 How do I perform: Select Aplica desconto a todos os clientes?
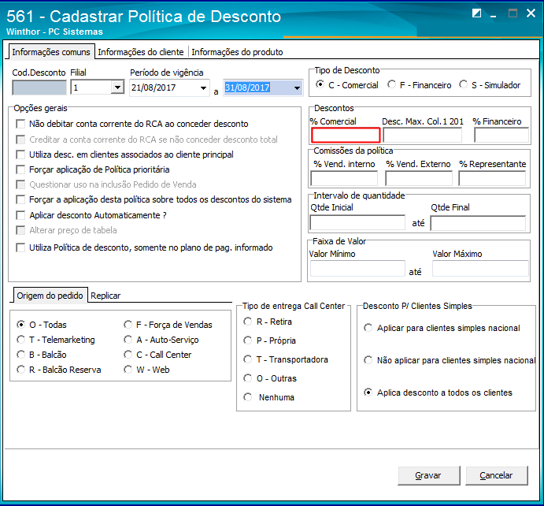click(x=368, y=393)
